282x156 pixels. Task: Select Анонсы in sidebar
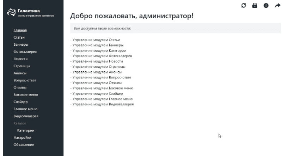point(20,73)
